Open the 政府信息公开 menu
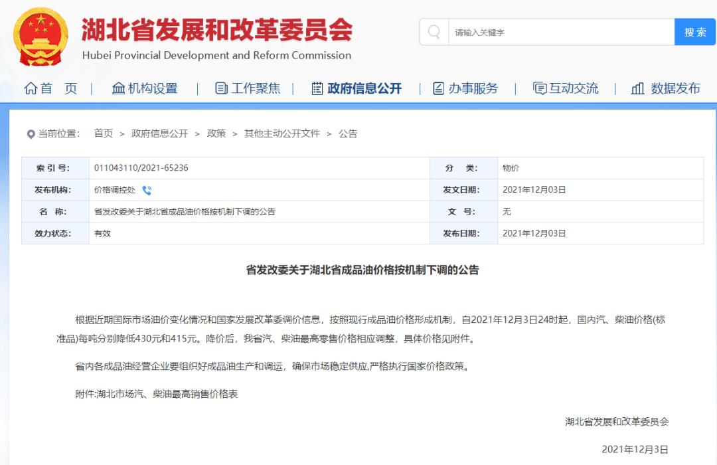The height and width of the screenshot is (465, 717). 364,88
